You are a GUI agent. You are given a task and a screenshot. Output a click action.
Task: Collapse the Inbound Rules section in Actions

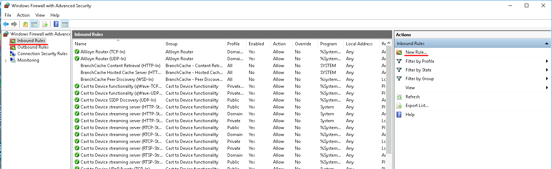(x=547, y=44)
